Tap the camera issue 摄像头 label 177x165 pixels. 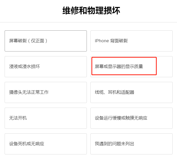pyautogui.click(x=16, y=92)
